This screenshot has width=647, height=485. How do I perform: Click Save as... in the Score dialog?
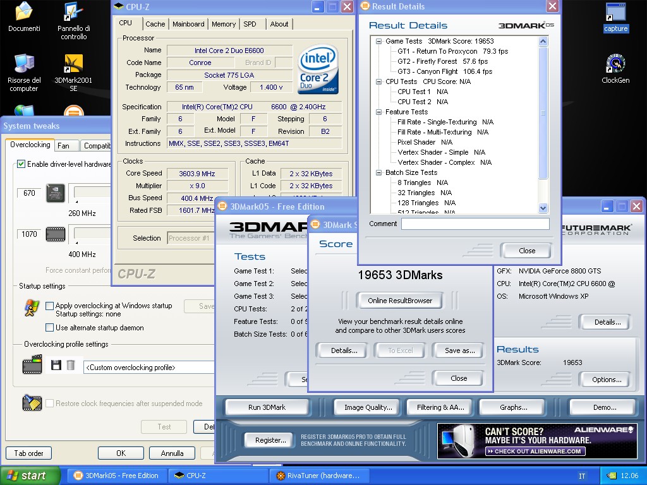point(460,350)
